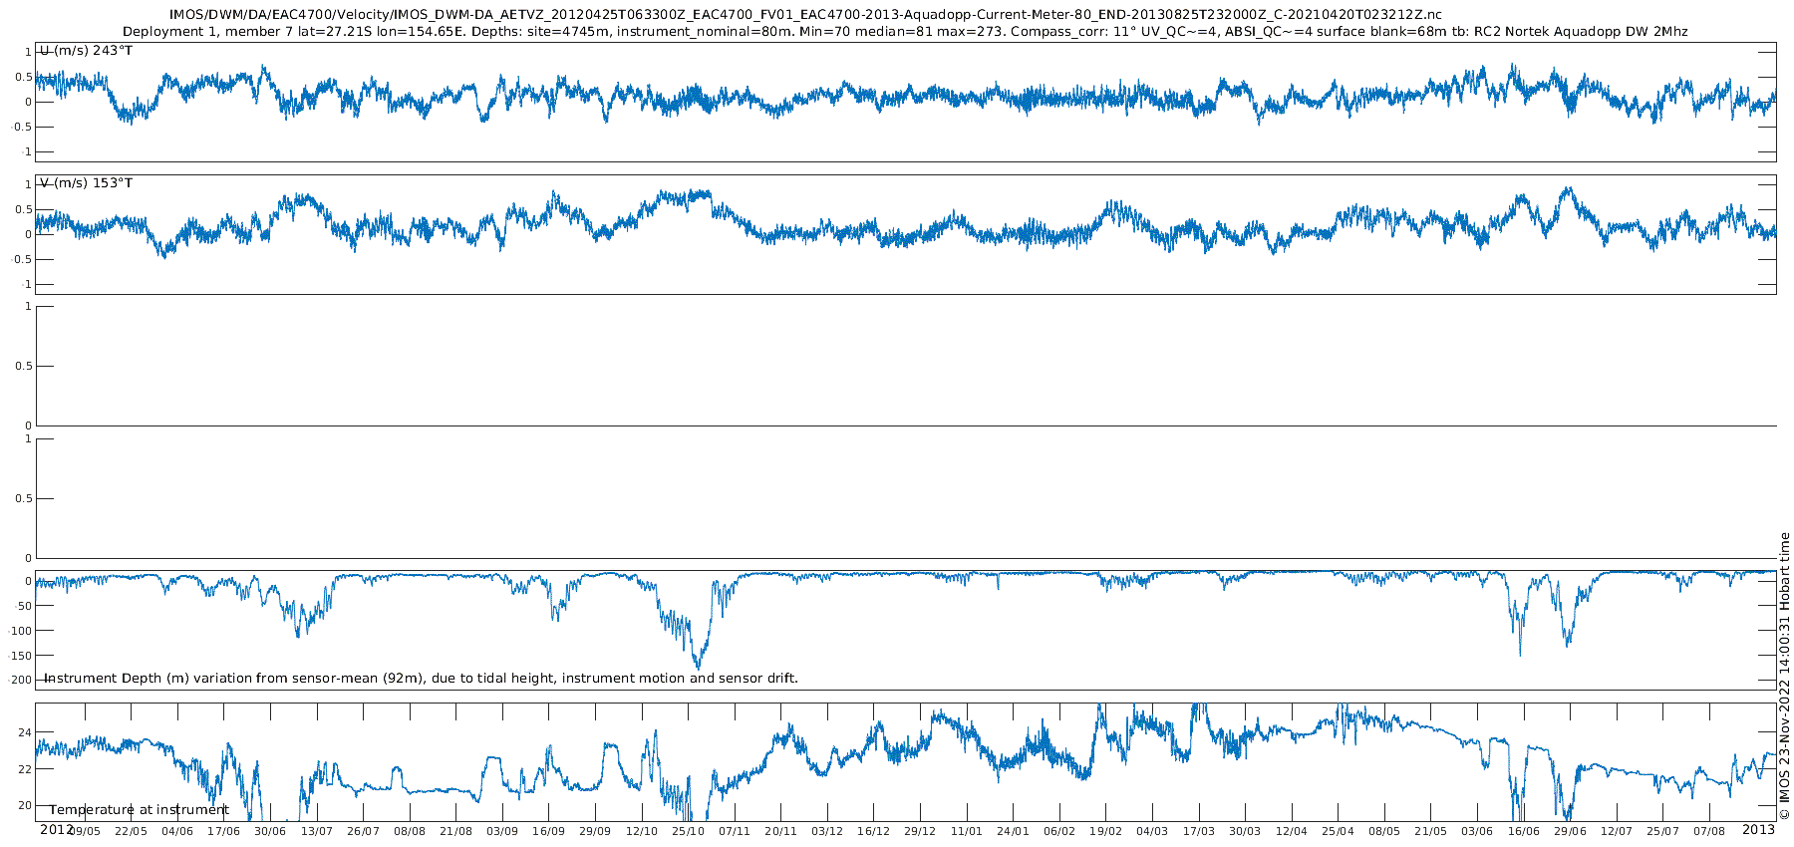1794x847 pixels.
Task: Click the '03/09' date tick label
Action: (x=502, y=831)
